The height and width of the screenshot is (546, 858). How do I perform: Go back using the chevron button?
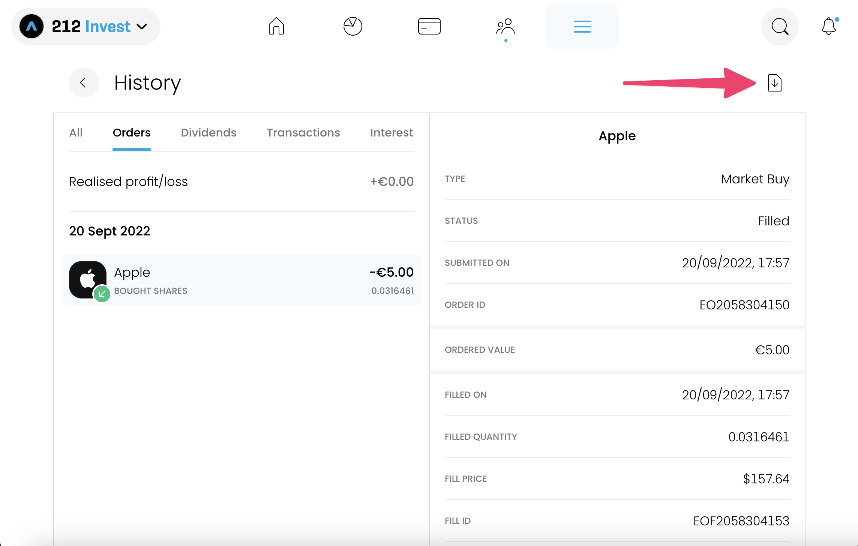(84, 82)
